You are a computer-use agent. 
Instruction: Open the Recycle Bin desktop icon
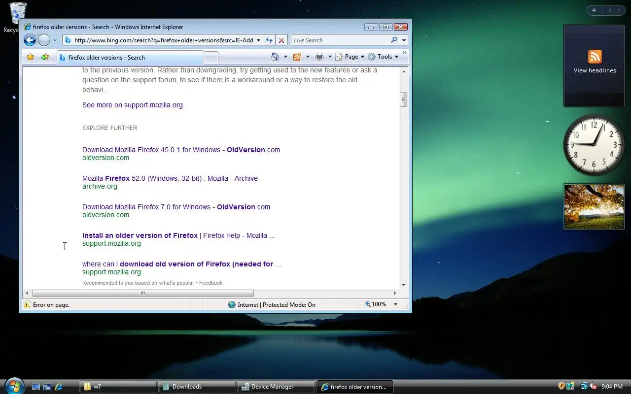(17, 18)
